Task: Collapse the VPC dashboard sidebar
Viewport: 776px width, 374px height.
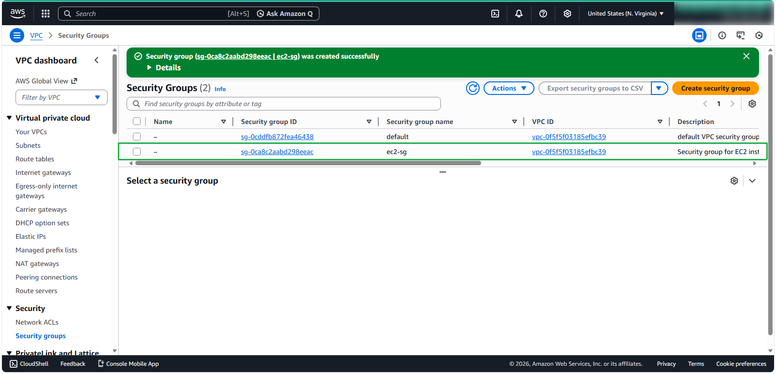Action: (x=97, y=60)
